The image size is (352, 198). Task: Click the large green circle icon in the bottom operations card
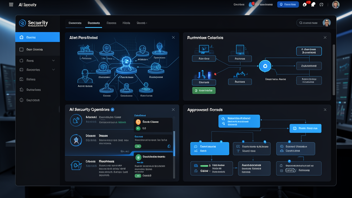point(138,157)
